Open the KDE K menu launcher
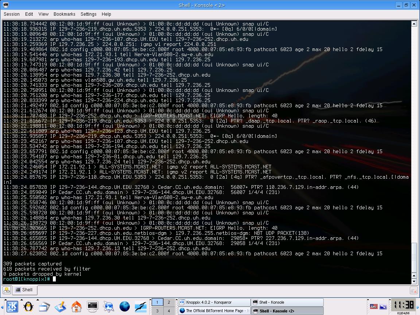 (12, 306)
